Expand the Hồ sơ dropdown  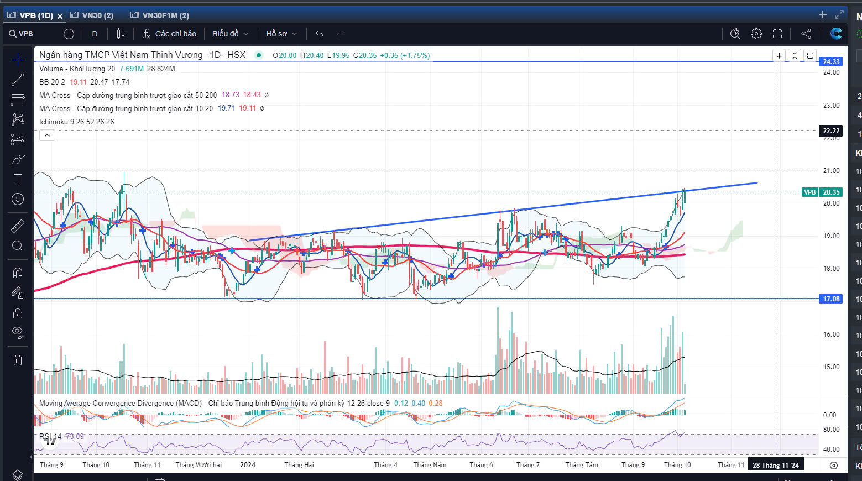click(x=281, y=34)
